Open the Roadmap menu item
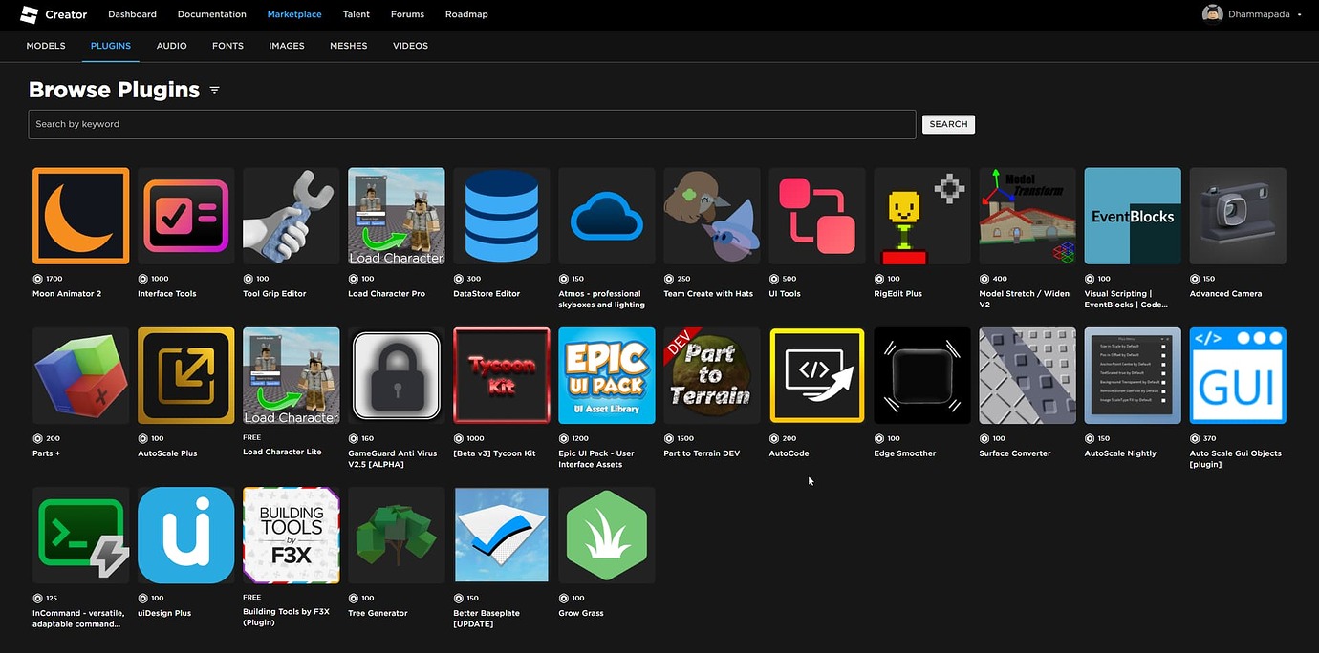The image size is (1319, 653). (466, 14)
